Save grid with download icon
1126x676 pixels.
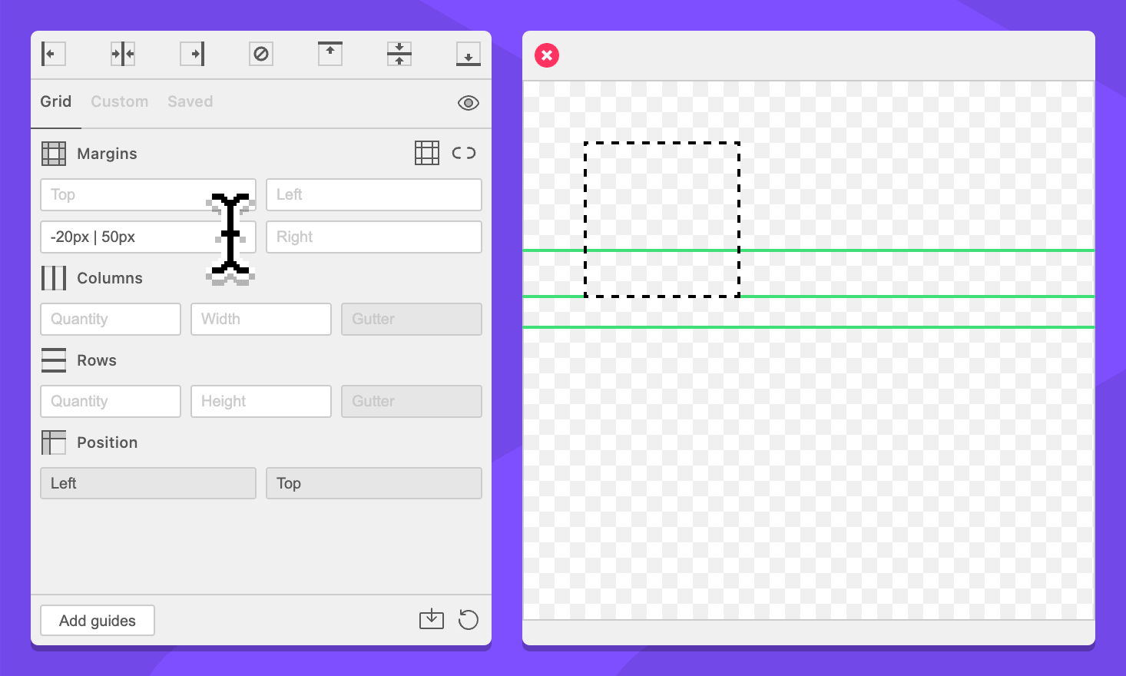click(432, 619)
